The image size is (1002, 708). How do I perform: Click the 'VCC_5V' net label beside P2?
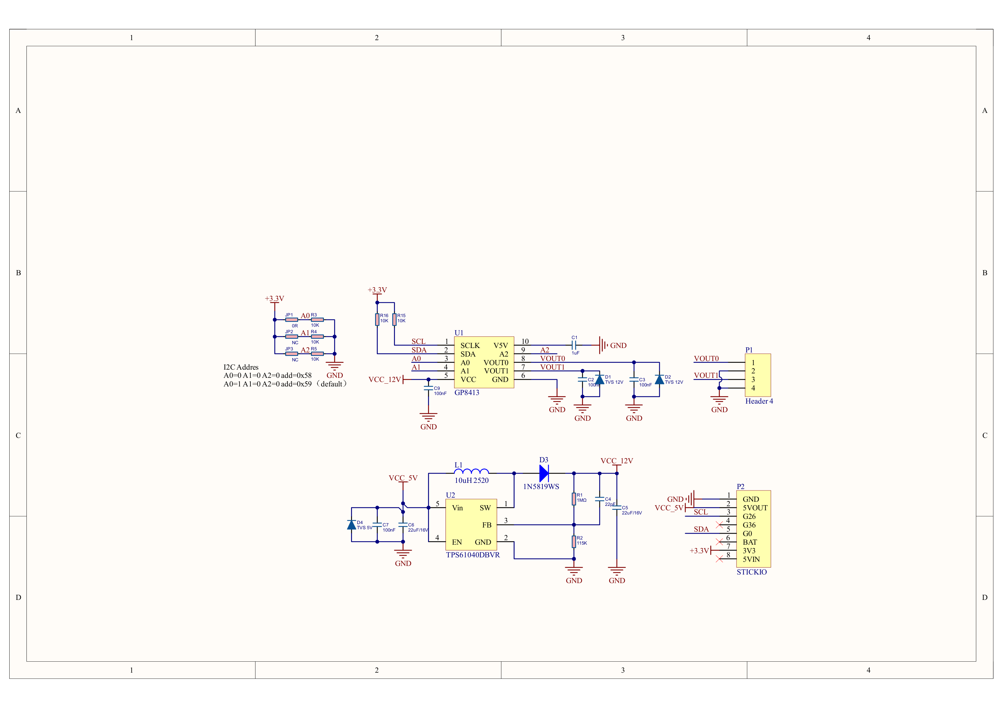(x=669, y=508)
